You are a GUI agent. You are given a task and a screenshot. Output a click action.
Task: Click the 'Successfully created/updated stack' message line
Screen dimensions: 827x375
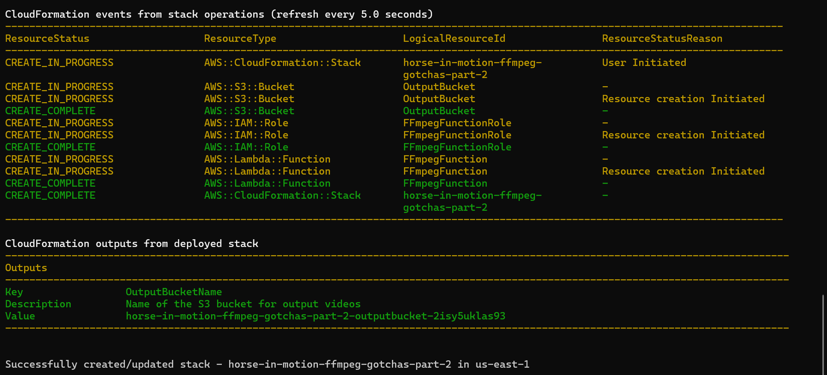click(x=267, y=365)
